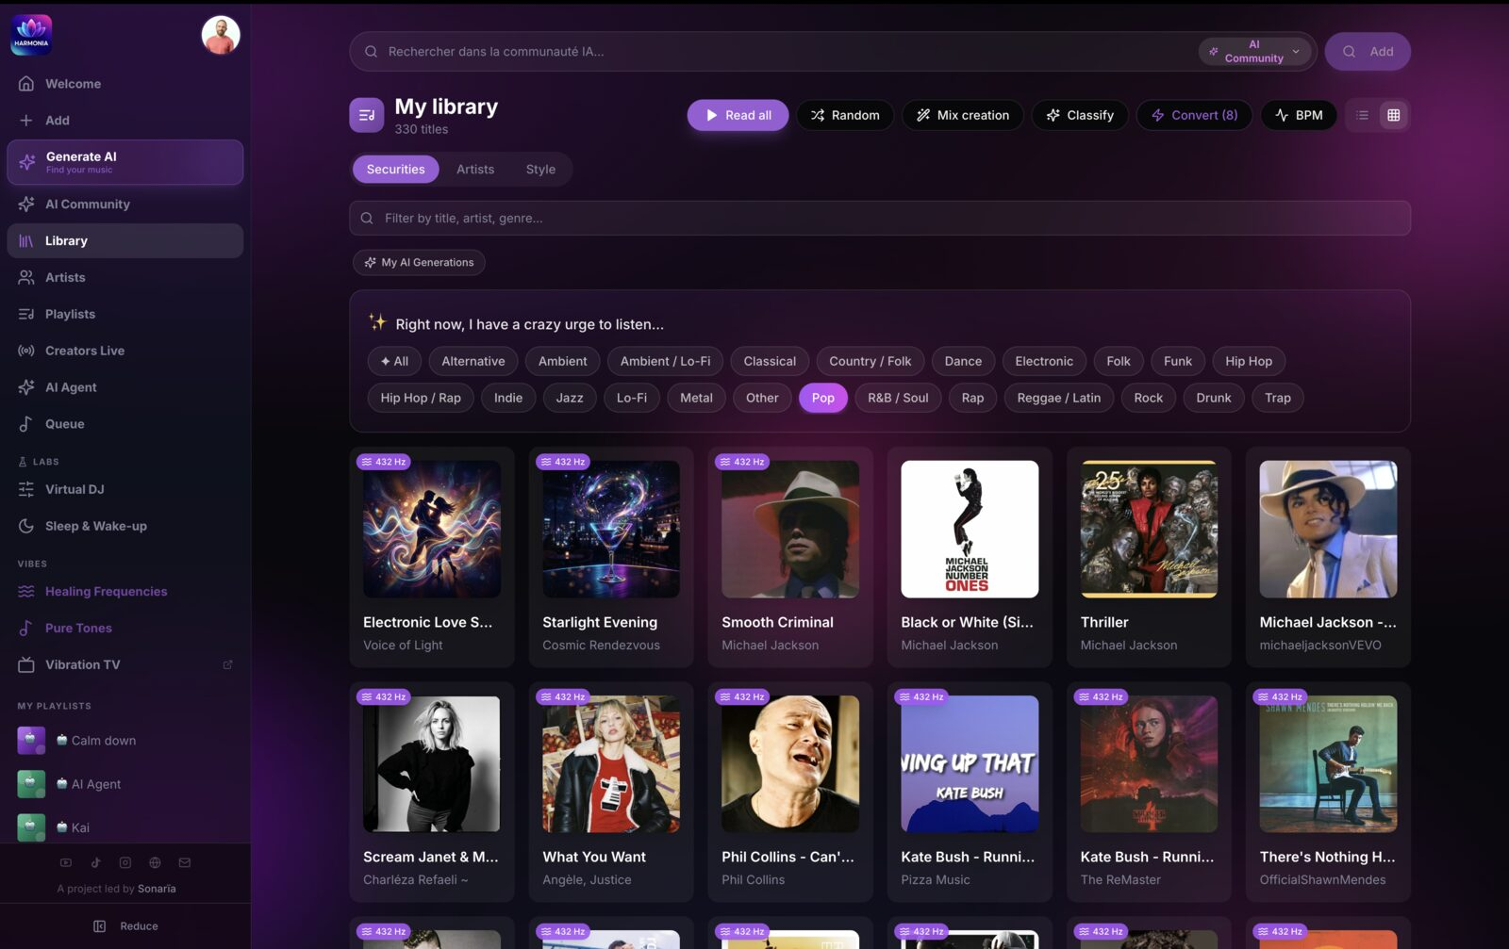Open the TikTok social link icon
The image size is (1509, 949).
95,863
